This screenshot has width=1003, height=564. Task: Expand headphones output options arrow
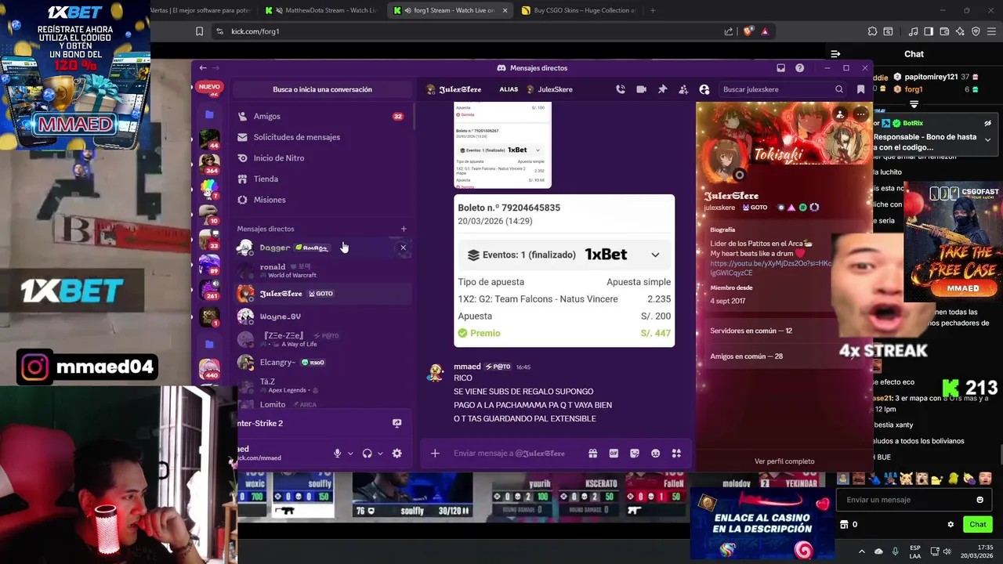click(380, 453)
